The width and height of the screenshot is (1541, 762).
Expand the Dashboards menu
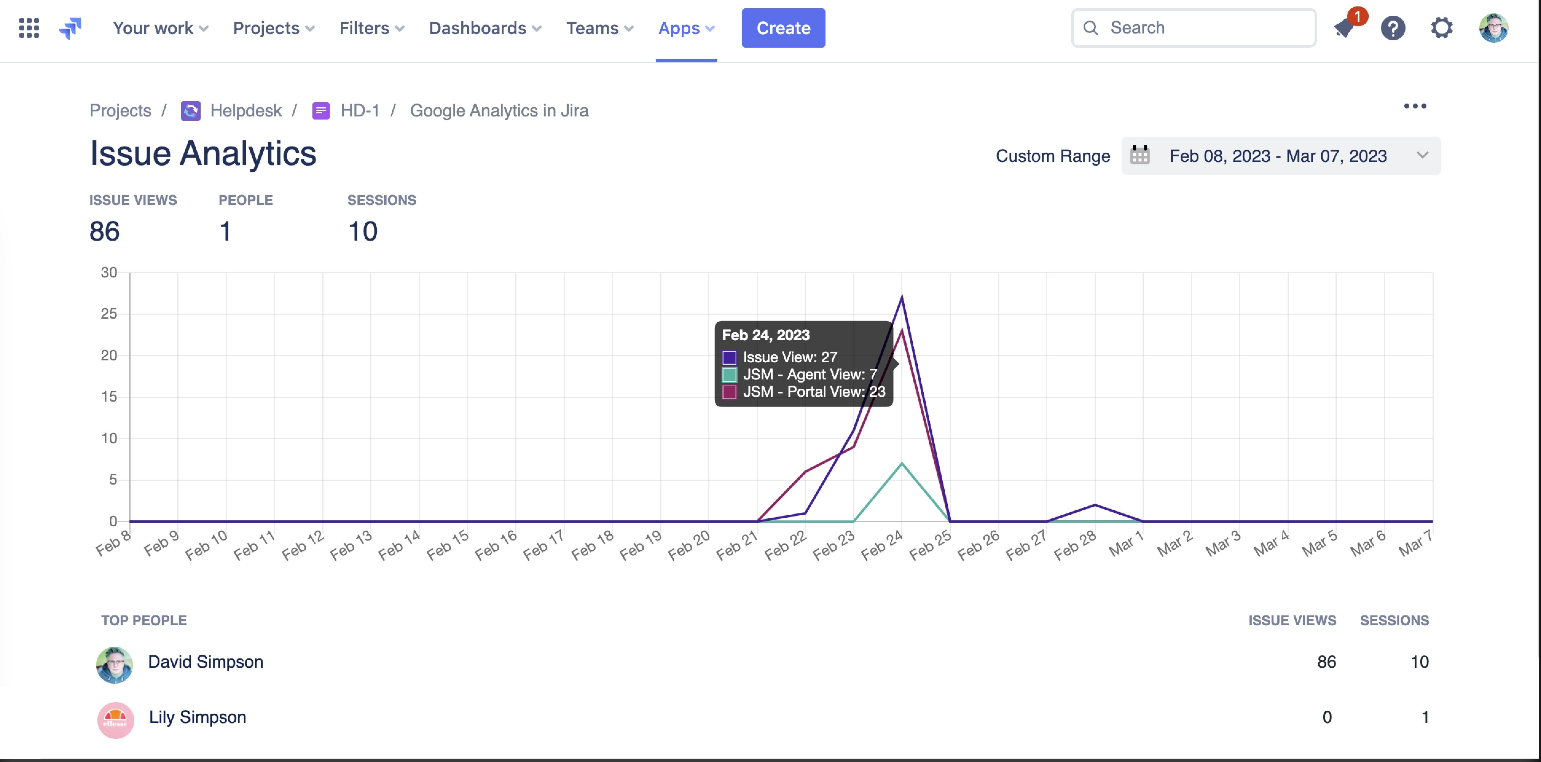485,28
